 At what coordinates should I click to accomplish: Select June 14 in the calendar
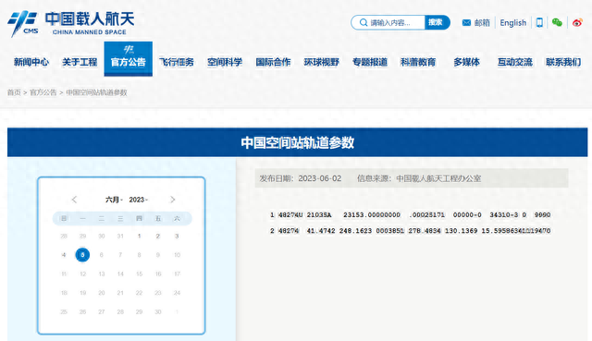coord(120,274)
